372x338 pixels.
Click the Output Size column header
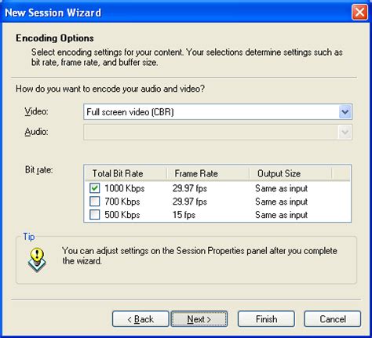click(290, 173)
